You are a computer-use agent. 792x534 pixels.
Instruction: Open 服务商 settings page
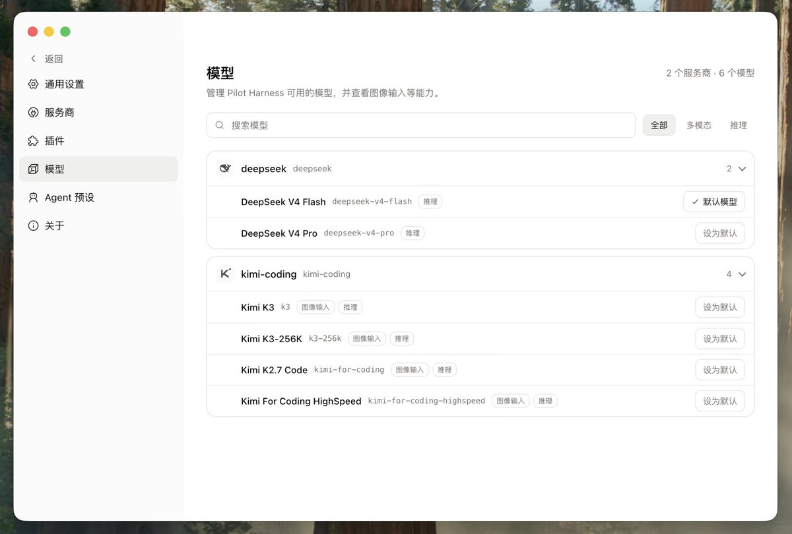click(98, 113)
